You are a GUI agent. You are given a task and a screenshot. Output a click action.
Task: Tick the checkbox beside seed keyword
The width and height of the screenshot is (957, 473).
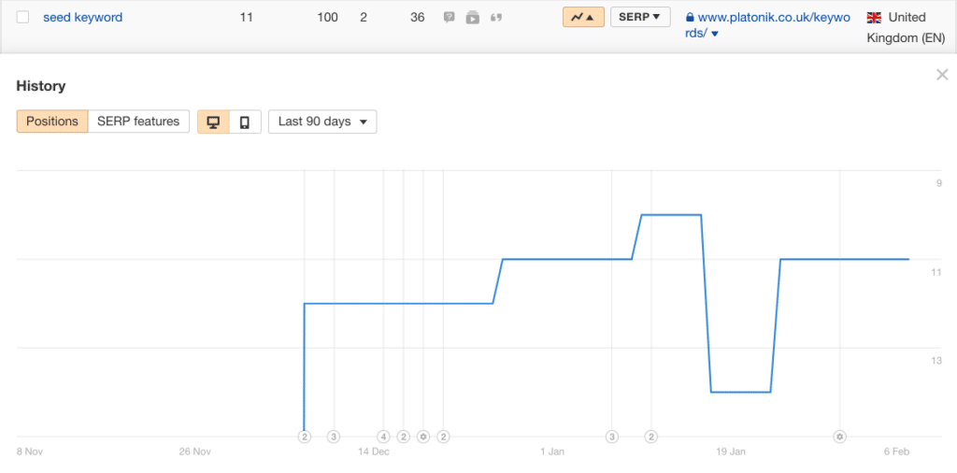(23, 17)
